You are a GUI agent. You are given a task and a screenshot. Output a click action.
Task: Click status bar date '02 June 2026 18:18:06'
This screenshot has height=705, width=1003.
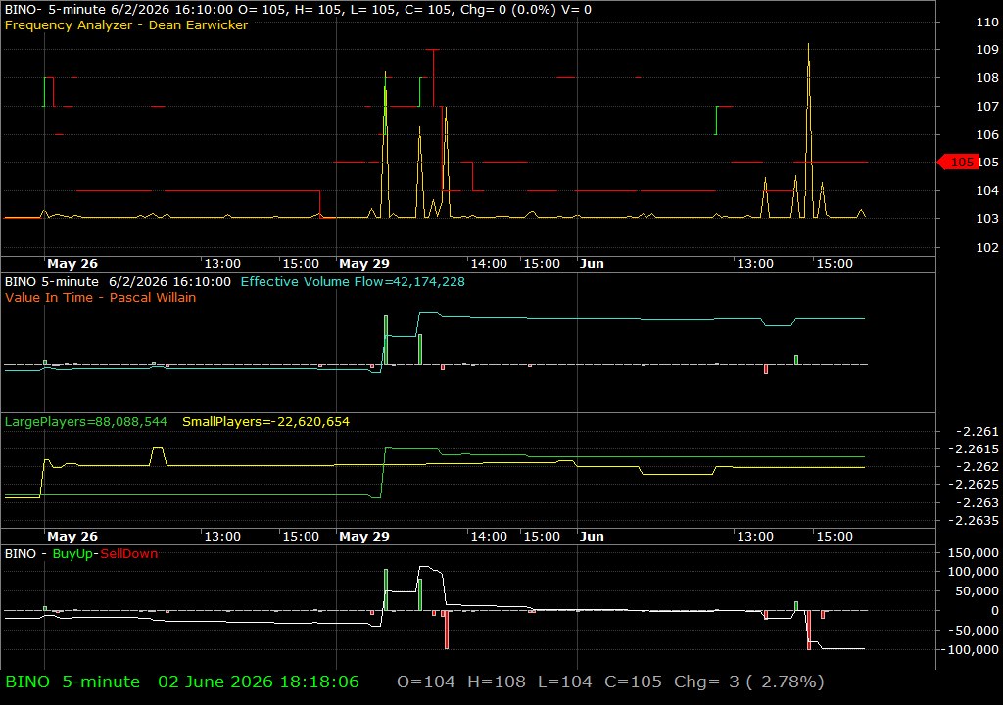point(259,681)
